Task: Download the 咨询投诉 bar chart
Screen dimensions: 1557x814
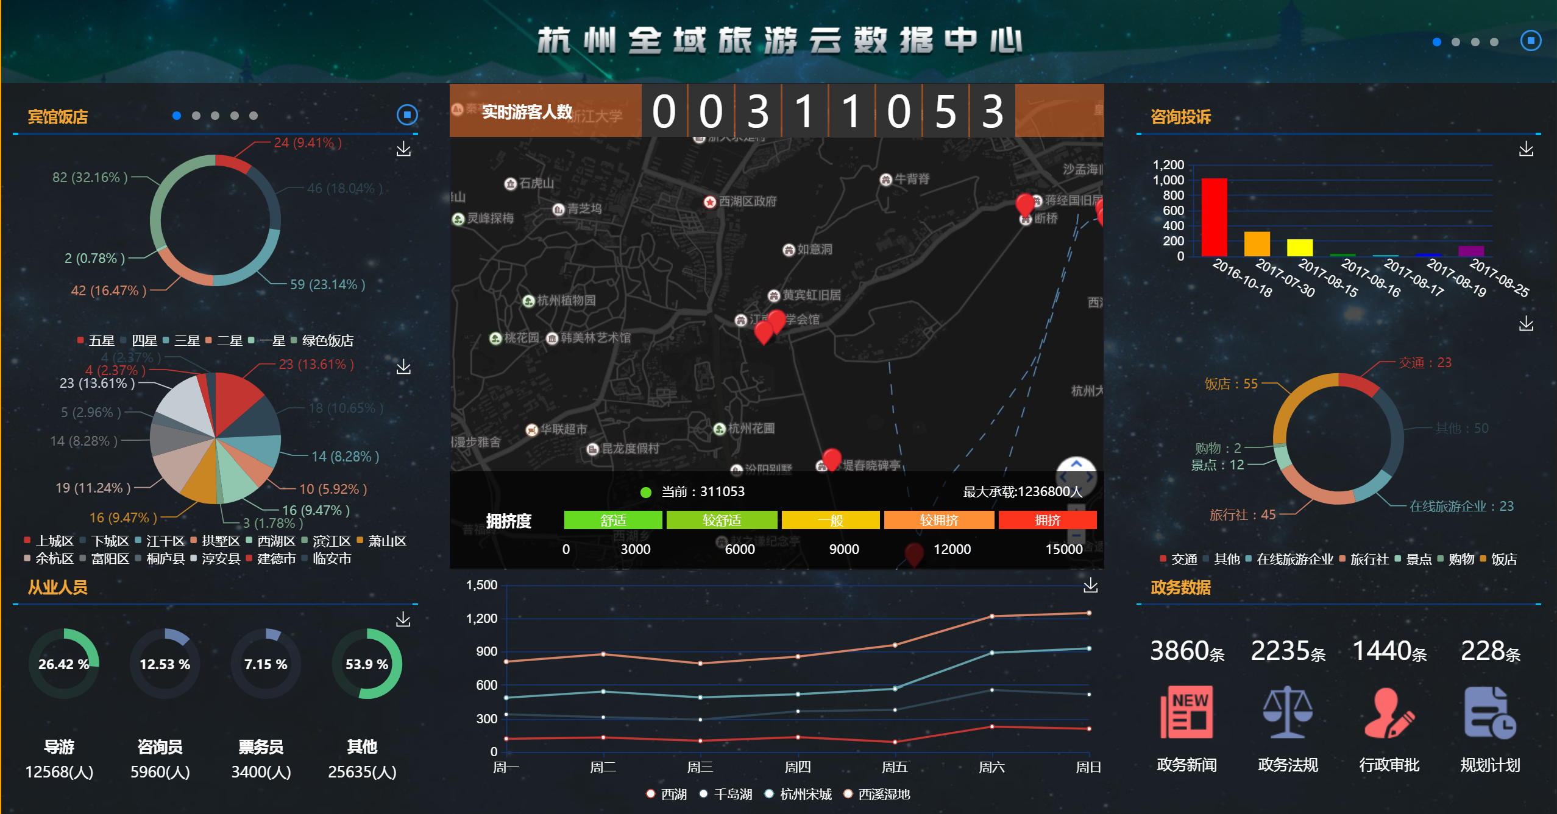Action: 1526,149
